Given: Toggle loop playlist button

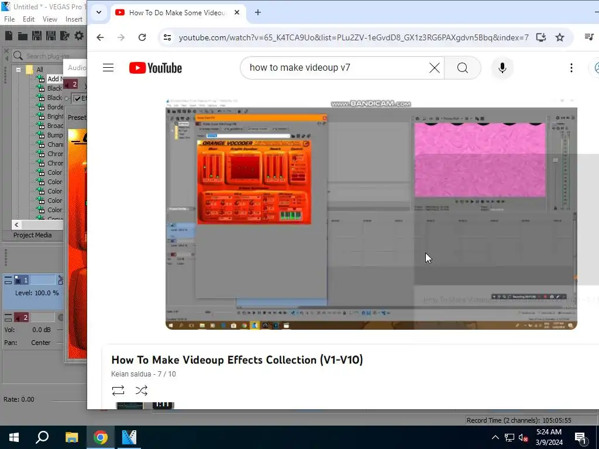Looking at the screenshot, I should pos(118,390).
